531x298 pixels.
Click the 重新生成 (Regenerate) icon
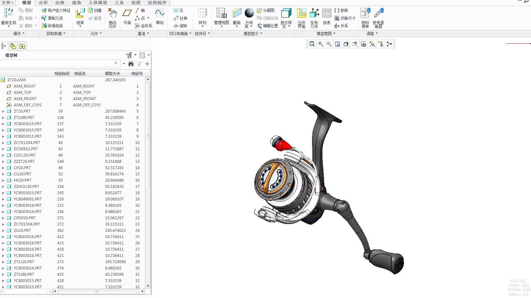8,14
